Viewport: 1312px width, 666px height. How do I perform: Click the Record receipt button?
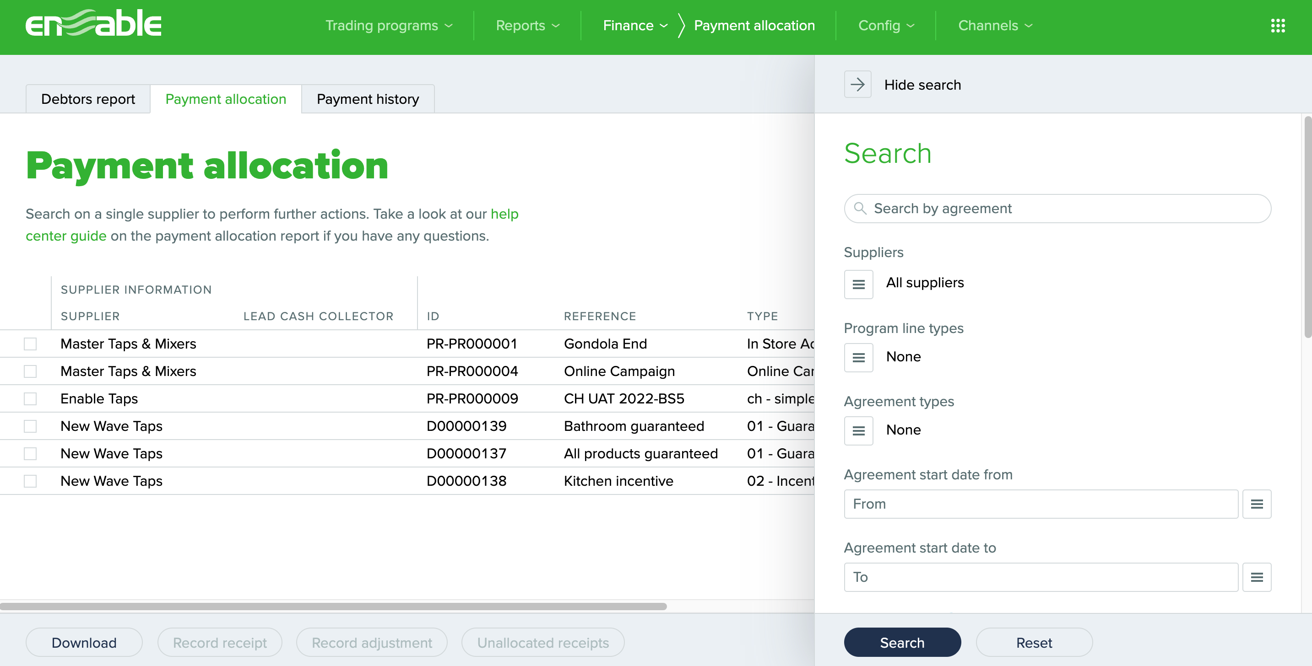click(x=220, y=643)
